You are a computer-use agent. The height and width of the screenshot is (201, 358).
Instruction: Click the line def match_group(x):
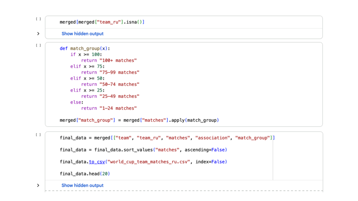click(85, 48)
